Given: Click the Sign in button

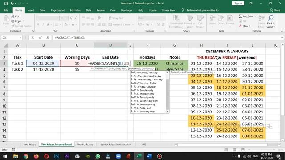Looking at the screenshot, I should pyautogui.click(x=238, y=3).
